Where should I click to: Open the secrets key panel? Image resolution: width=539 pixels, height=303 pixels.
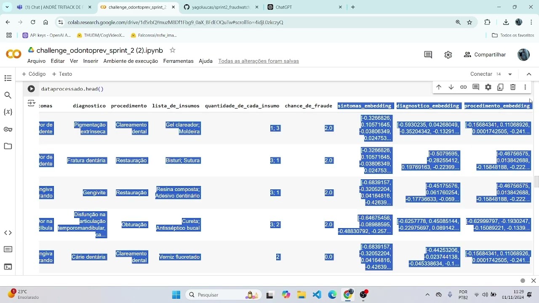8,129
